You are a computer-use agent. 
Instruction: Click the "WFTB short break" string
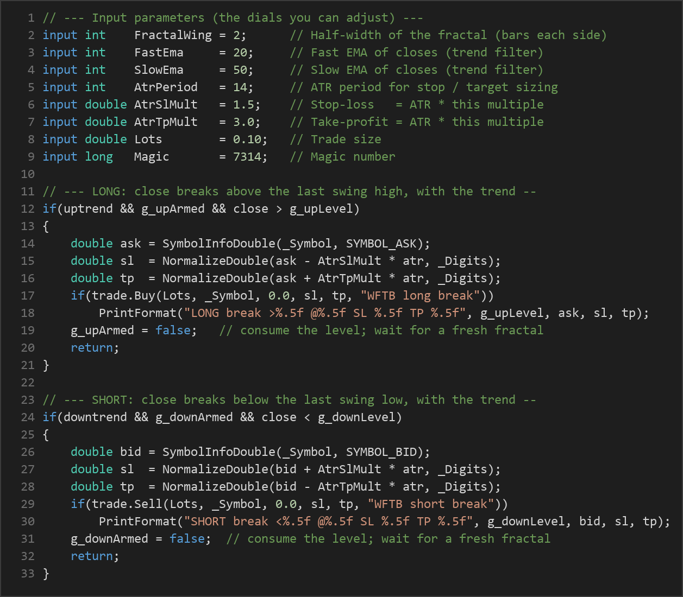[x=430, y=504]
